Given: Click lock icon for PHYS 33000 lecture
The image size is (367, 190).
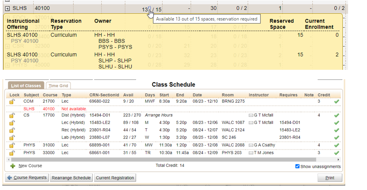Looking at the screenshot, I should [13, 153].
